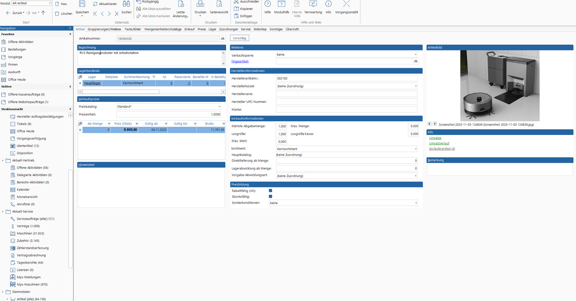Open Modulhilfe help icon
Viewport: 576px width, 301px height.
click(x=282, y=4)
